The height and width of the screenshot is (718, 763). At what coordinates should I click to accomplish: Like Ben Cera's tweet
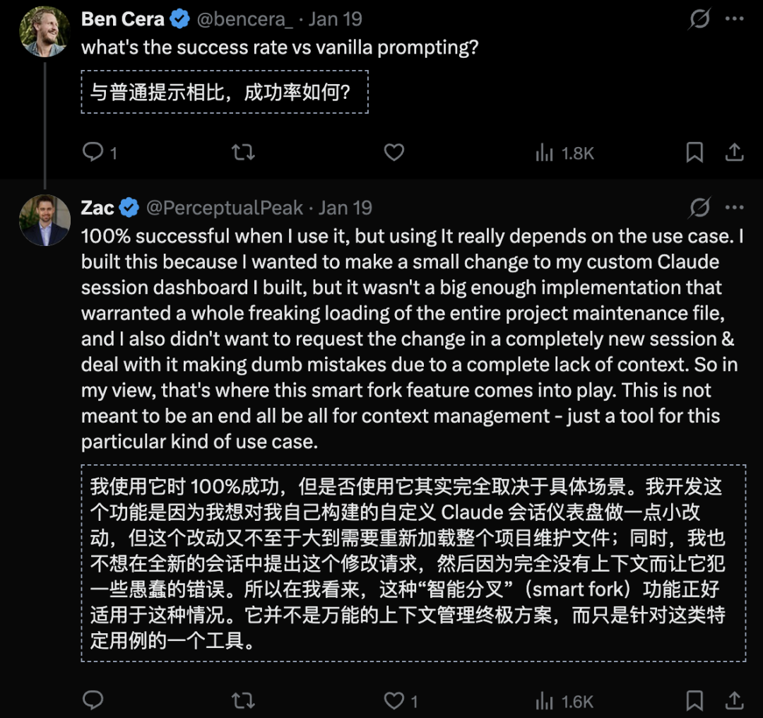394,152
